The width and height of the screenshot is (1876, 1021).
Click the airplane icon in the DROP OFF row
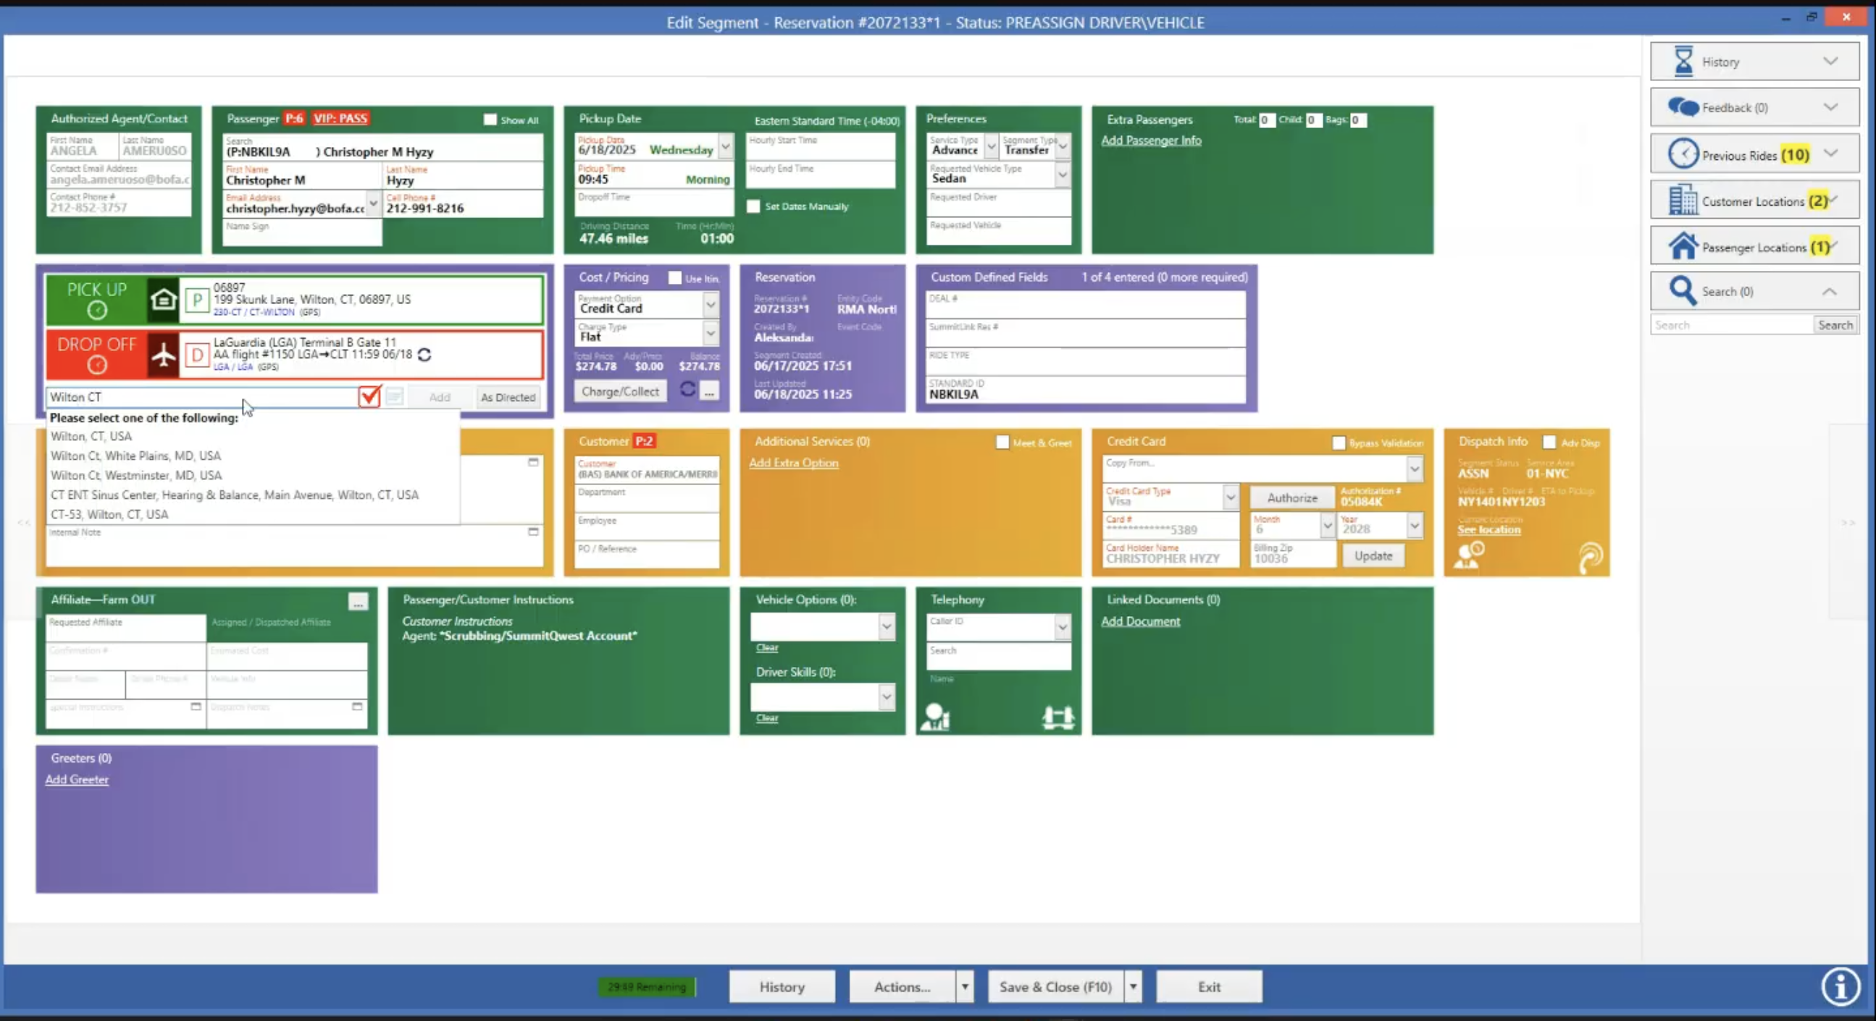pos(162,355)
